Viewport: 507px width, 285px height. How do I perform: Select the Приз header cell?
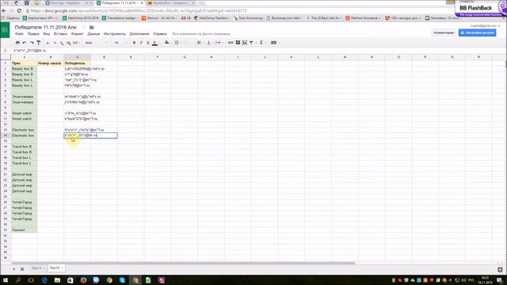[24, 63]
